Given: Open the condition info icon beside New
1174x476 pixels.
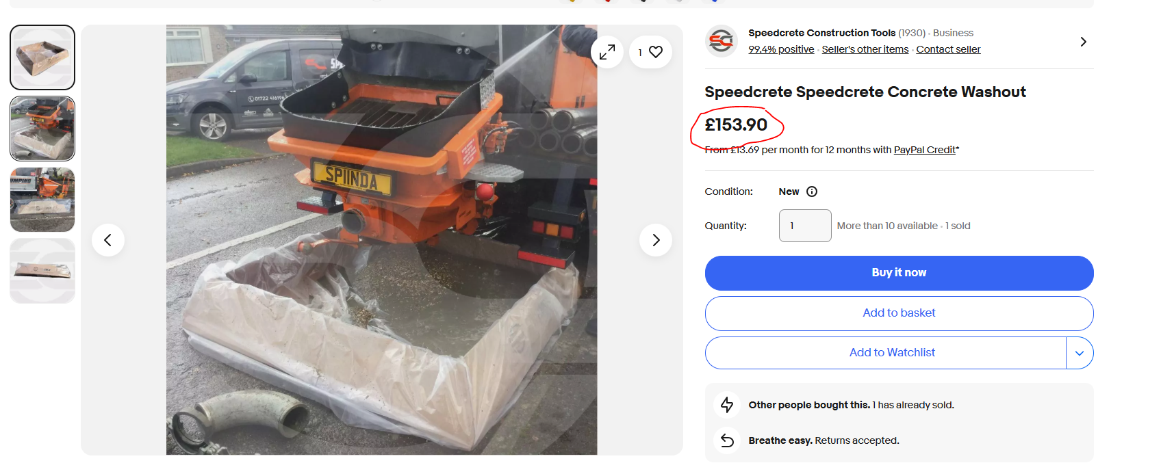Looking at the screenshot, I should tap(812, 191).
